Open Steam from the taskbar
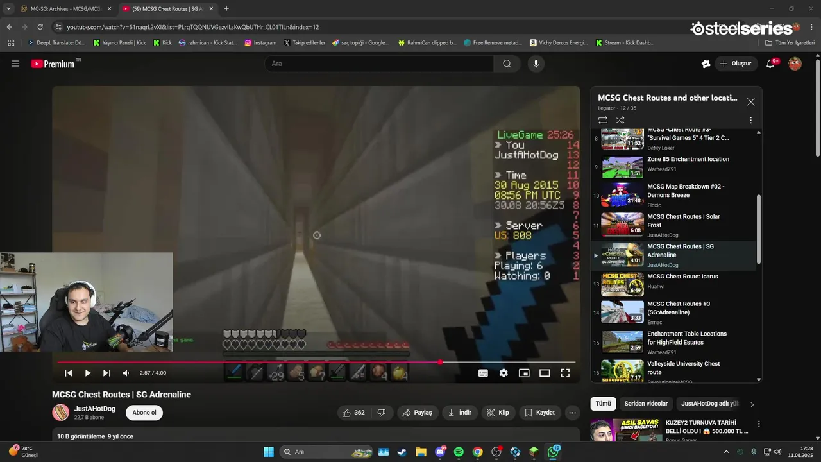 click(402, 452)
